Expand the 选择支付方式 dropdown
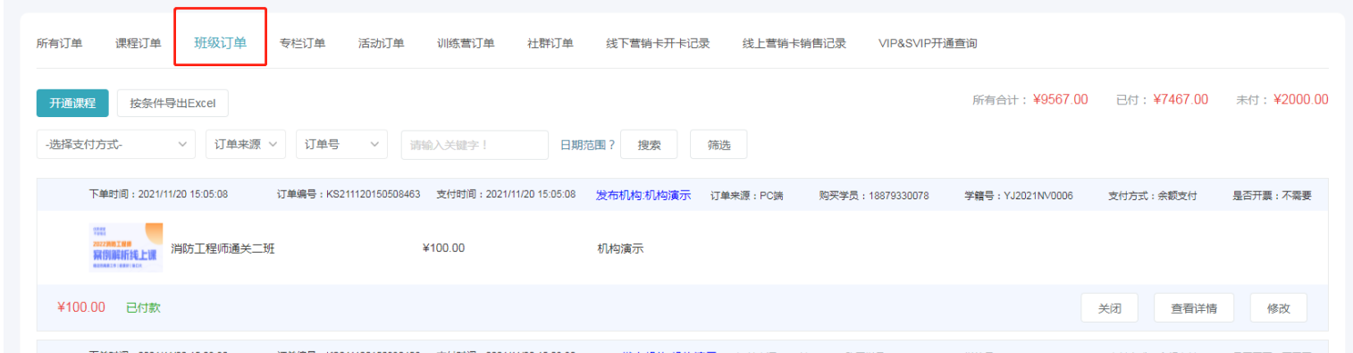Image resolution: width=1353 pixels, height=353 pixels. click(x=116, y=144)
